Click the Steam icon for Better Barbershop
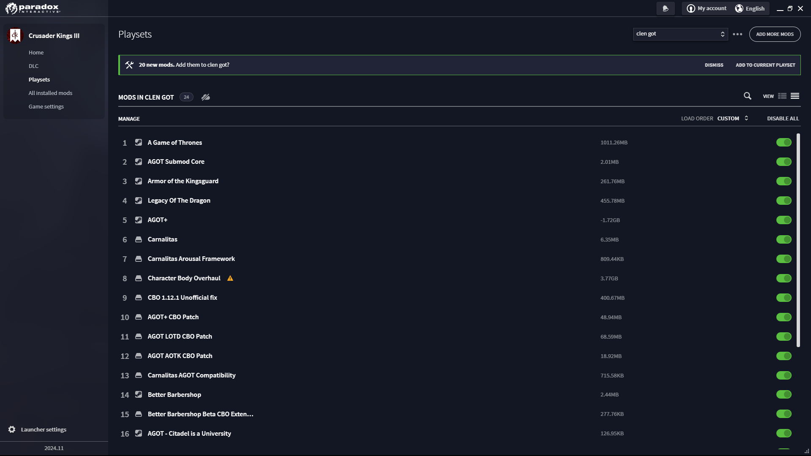 139,395
